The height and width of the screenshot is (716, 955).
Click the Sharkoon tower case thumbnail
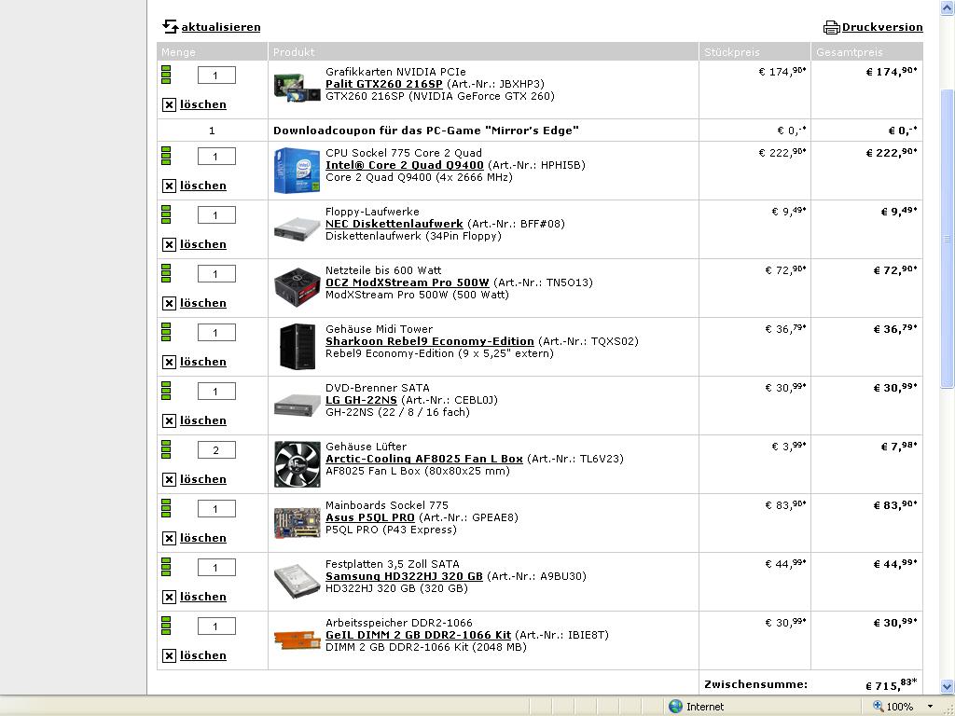298,347
